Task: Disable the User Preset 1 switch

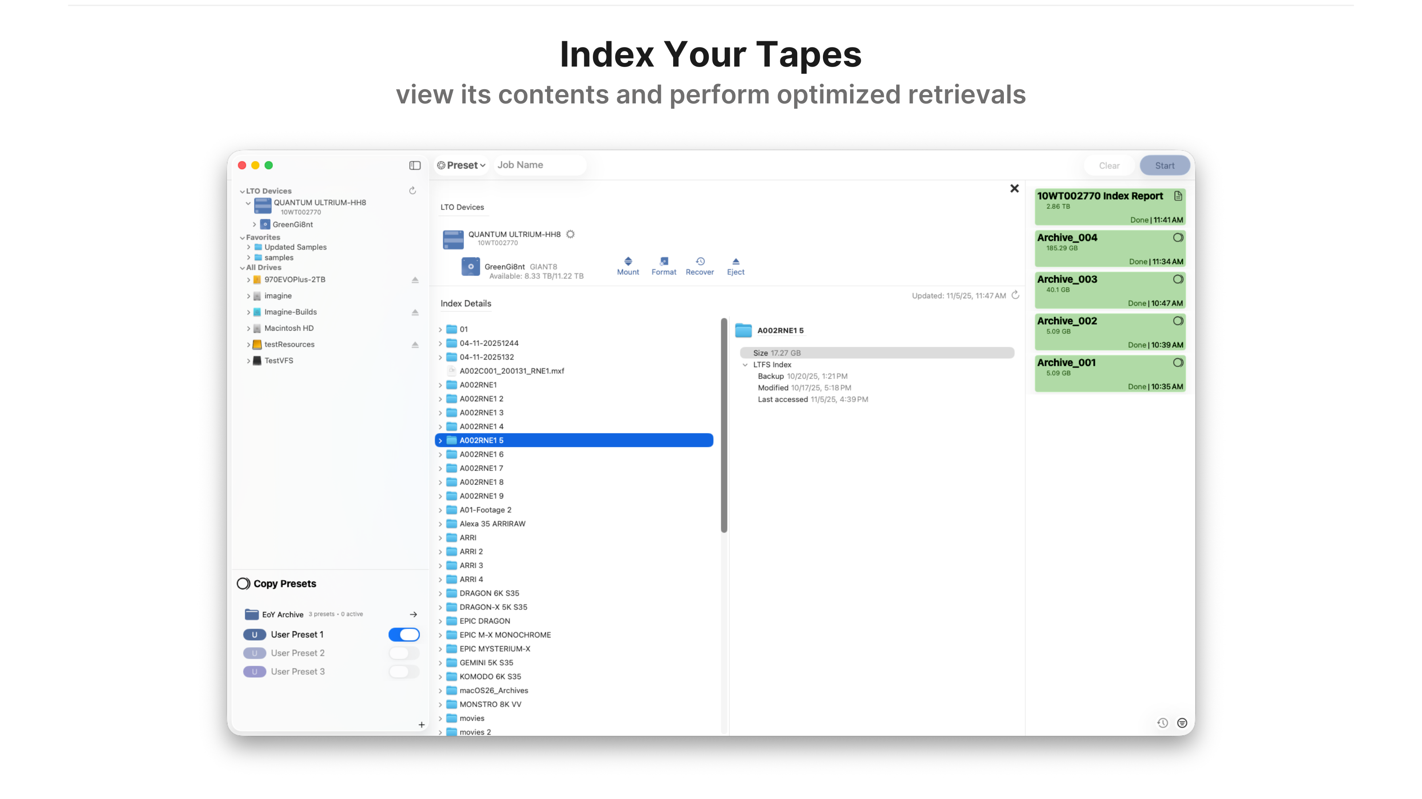Action: coord(403,635)
